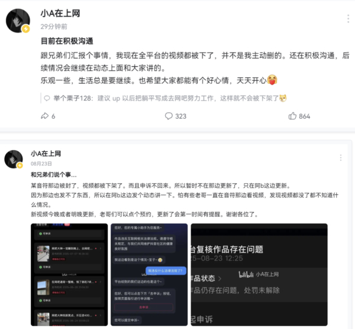View the middle chat conversation screenshot thumbnail
Screen dimensions: 355x329
[149, 275]
